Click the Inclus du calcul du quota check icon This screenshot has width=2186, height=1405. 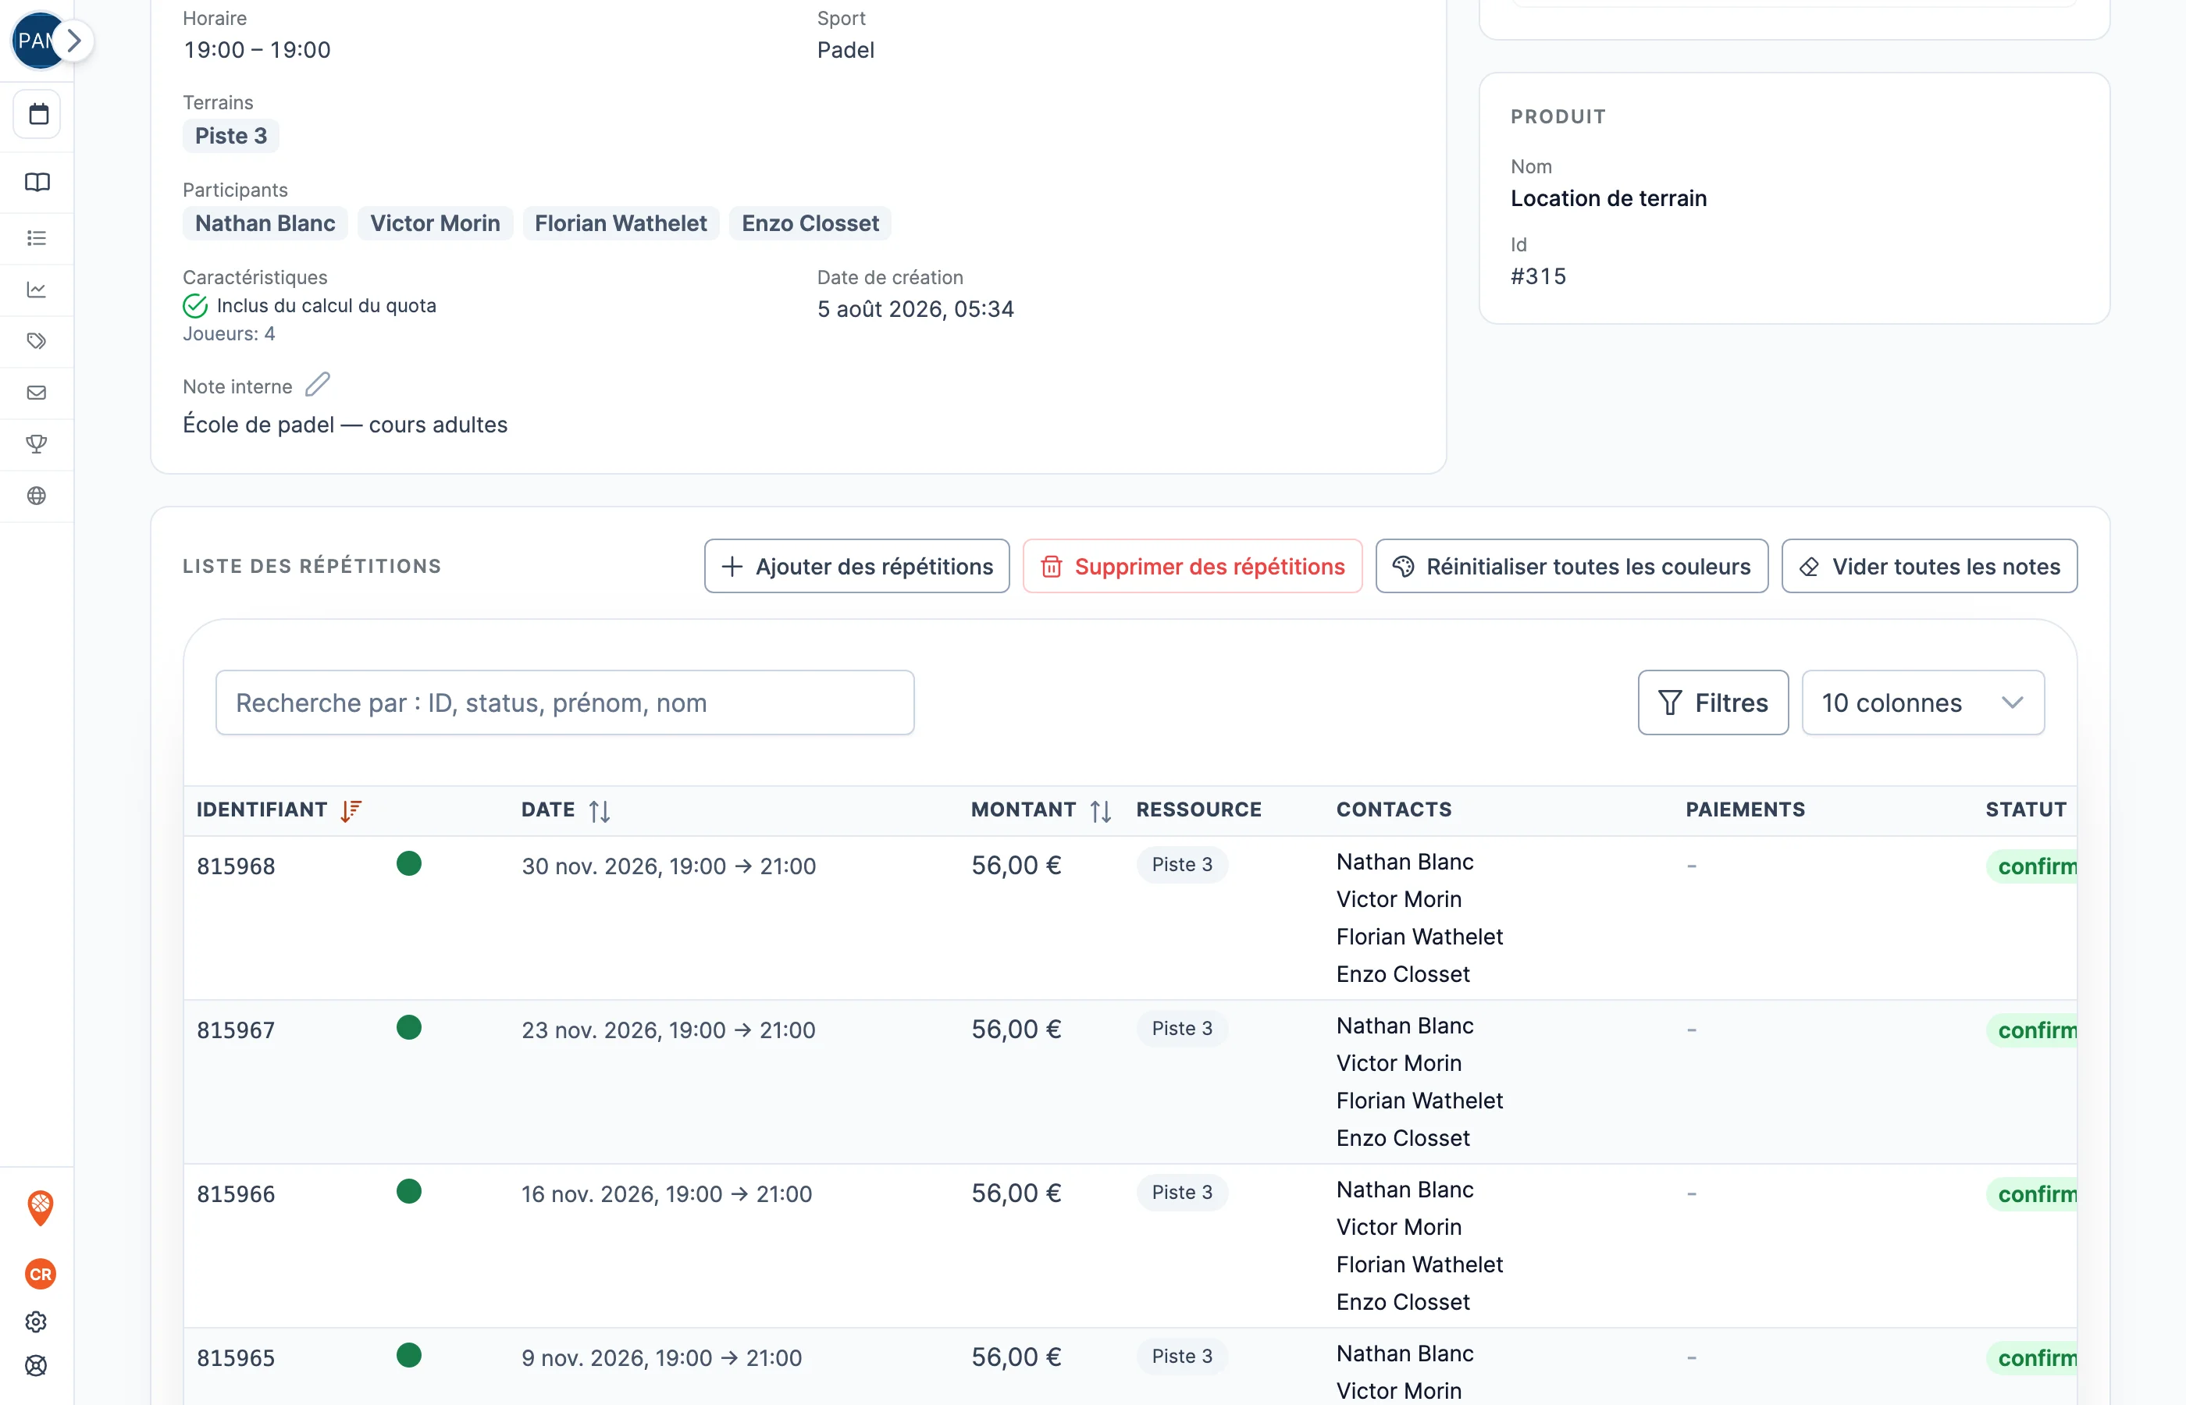point(195,306)
